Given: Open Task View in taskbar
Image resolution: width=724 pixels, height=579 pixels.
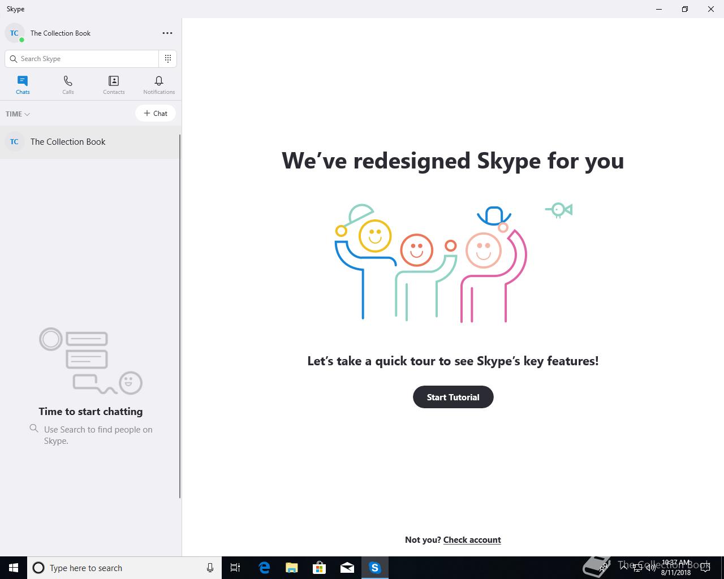Looking at the screenshot, I should pyautogui.click(x=235, y=568).
